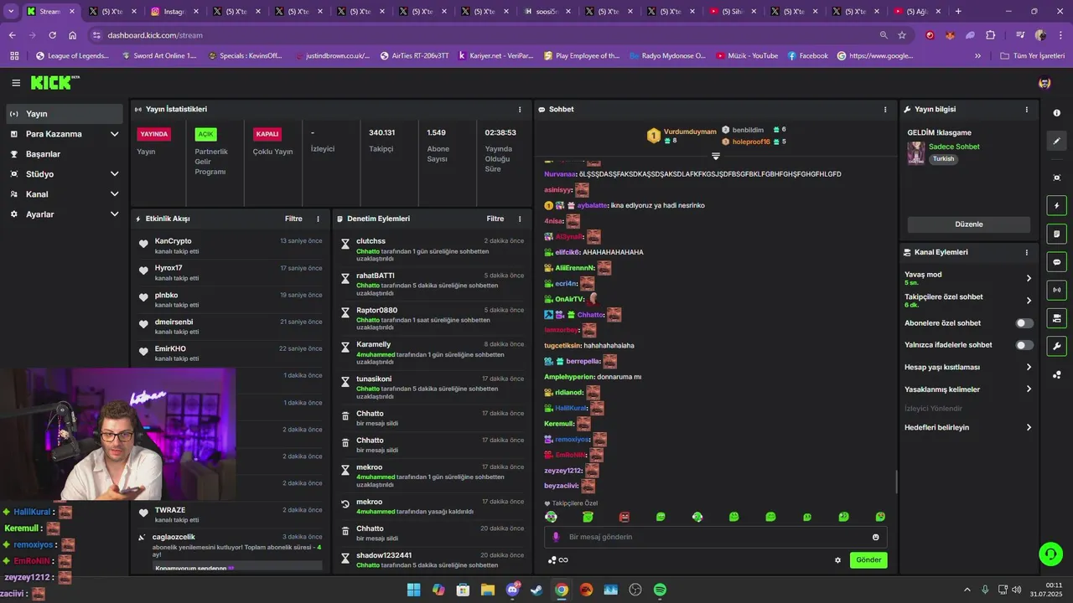Bookmark this page with star icon
The height and width of the screenshot is (603, 1073).
[902, 35]
